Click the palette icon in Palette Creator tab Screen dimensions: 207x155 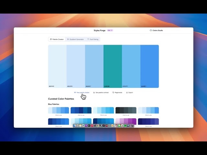pos(51,39)
